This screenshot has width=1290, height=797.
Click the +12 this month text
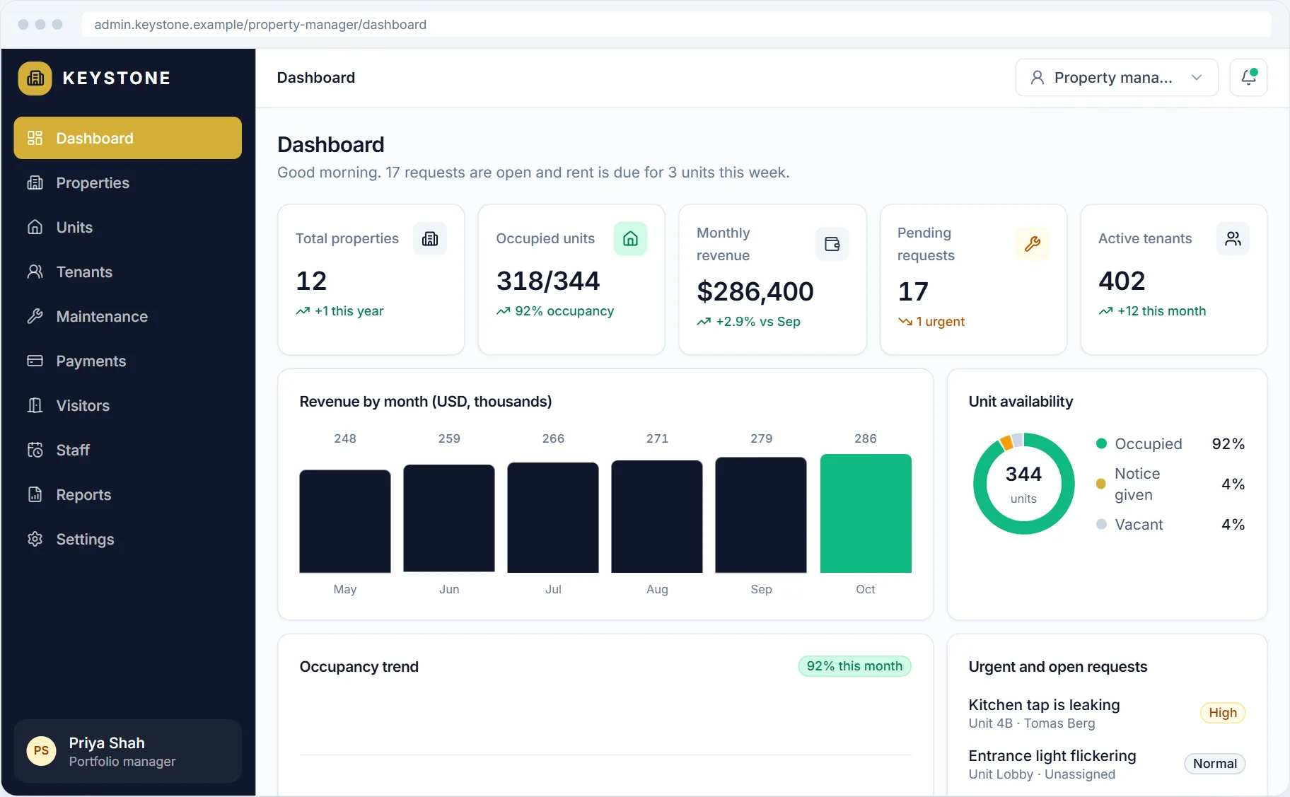click(x=1161, y=311)
